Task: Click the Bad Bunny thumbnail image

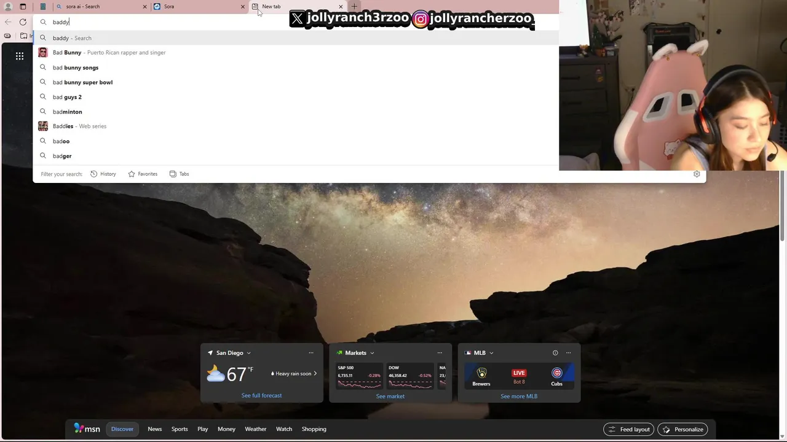Action: coord(43,53)
